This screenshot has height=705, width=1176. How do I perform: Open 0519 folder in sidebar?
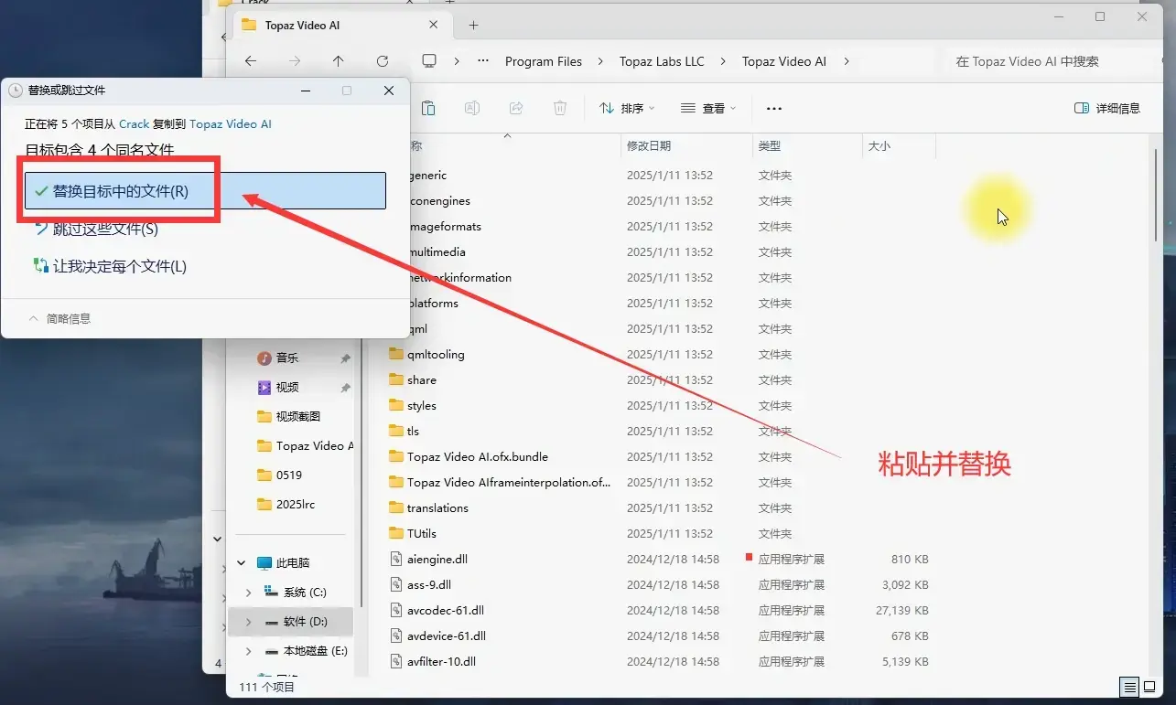coord(291,475)
